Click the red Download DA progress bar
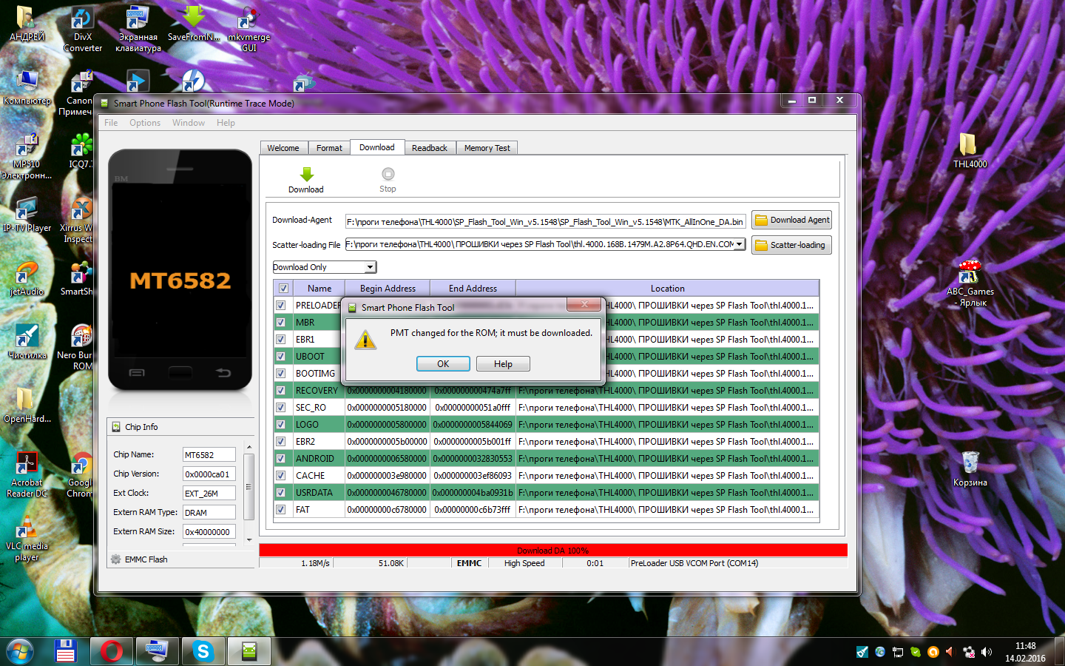The width and height of the screenshot is (1065, 666). [552, 551]
